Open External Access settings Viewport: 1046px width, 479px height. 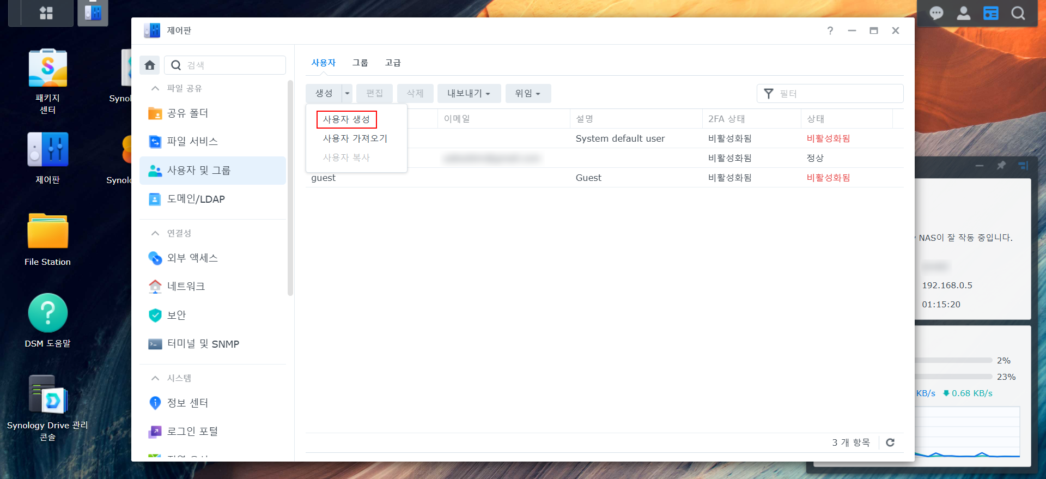click(x=212, y=258)
